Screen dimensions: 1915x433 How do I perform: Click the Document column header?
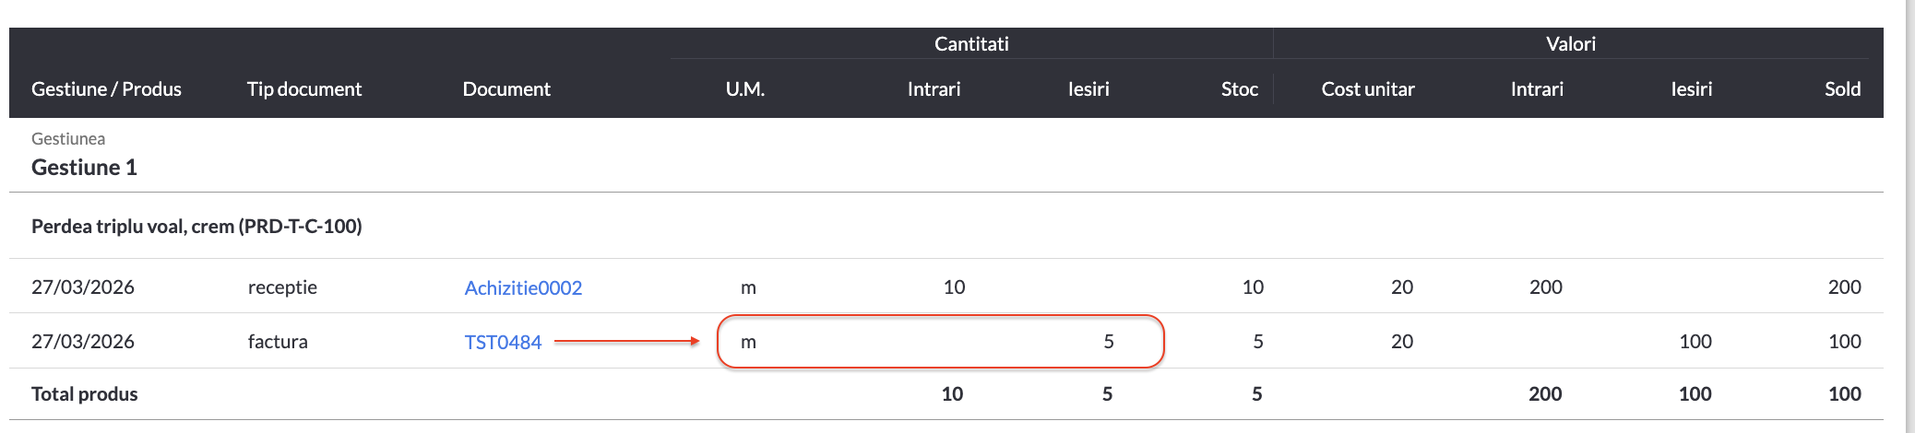pos(506,89)
